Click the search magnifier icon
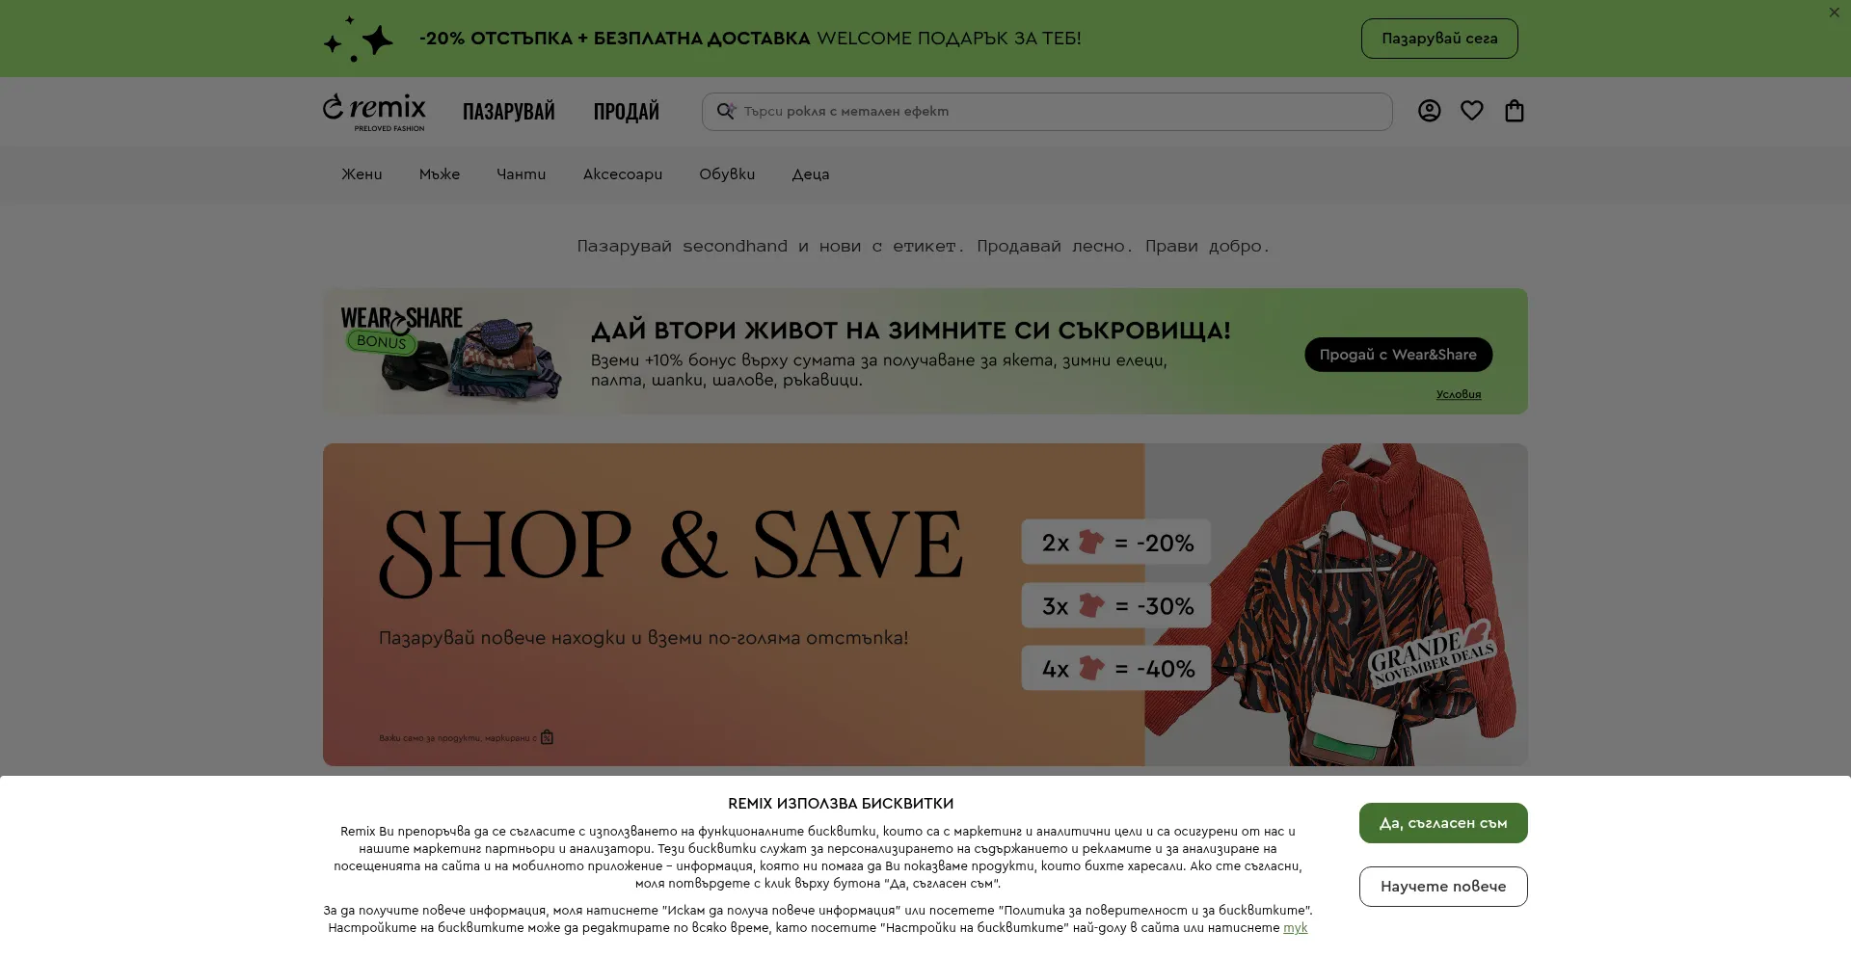 click(x=726, y=111)
